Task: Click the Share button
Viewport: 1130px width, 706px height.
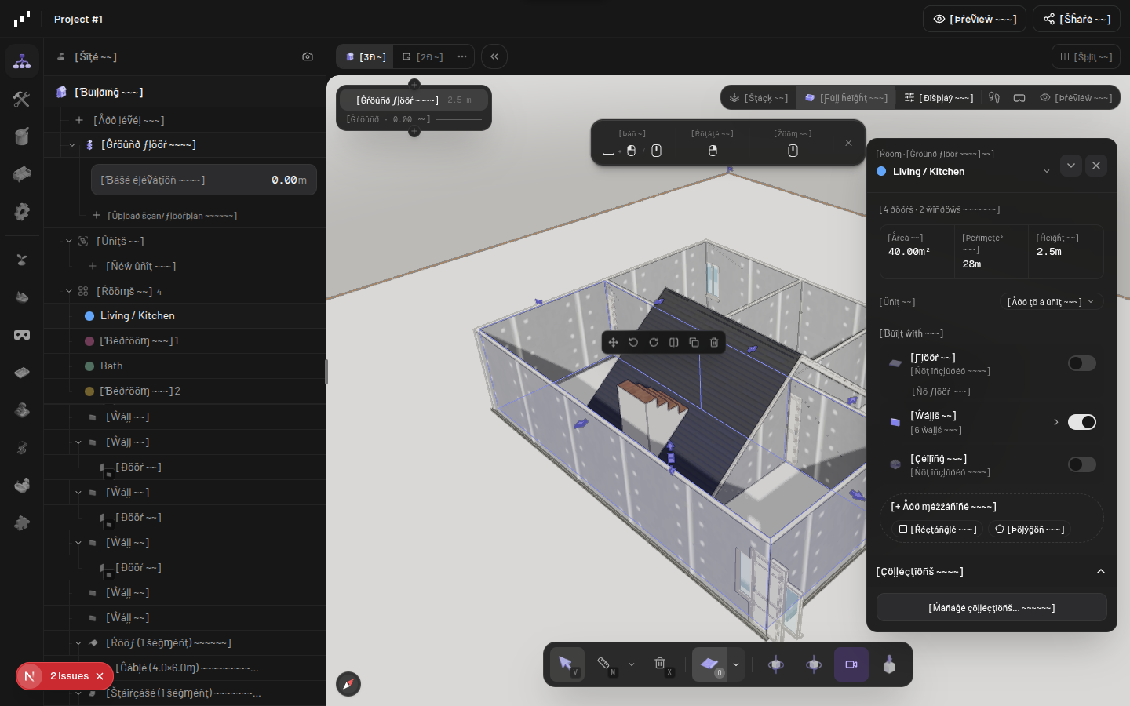Action: point(1077,19)
